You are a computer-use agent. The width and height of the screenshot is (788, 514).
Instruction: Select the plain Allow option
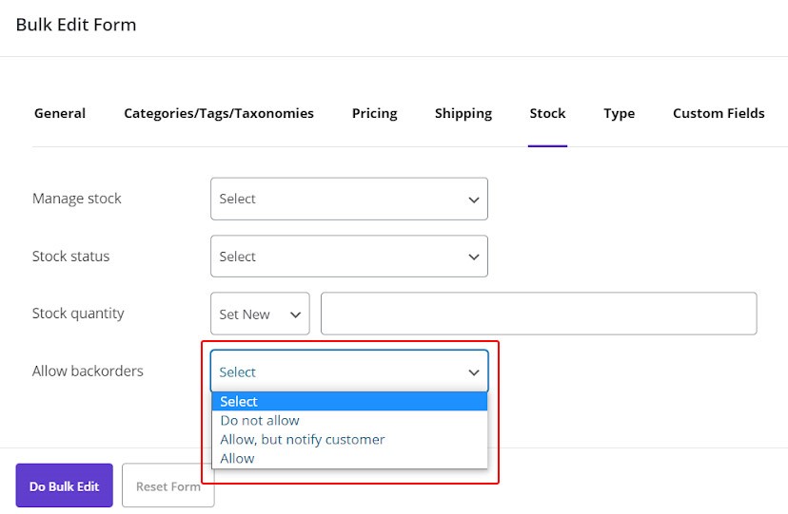point(238,459)
